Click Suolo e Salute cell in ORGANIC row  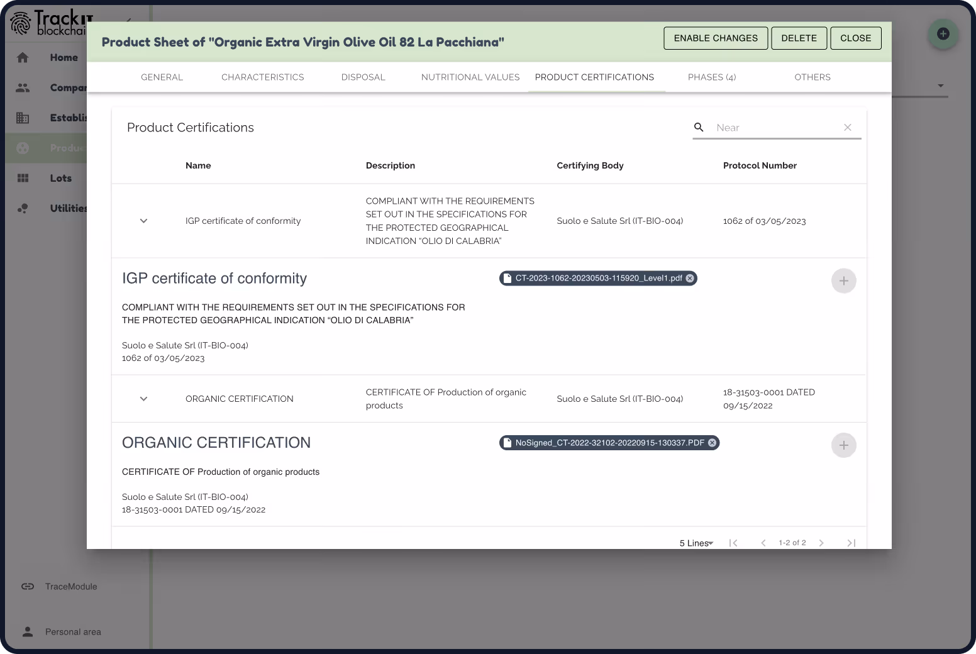pyautogui.click(x=619, y=399)
